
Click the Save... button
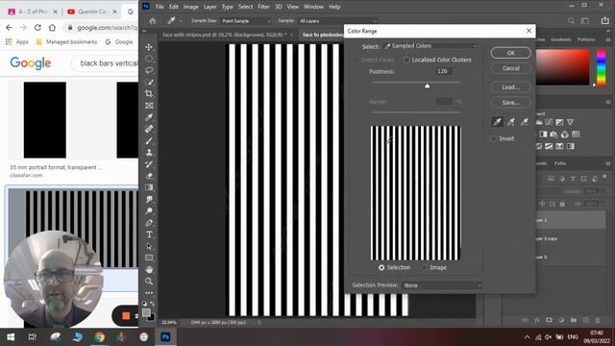click(510, 103)
